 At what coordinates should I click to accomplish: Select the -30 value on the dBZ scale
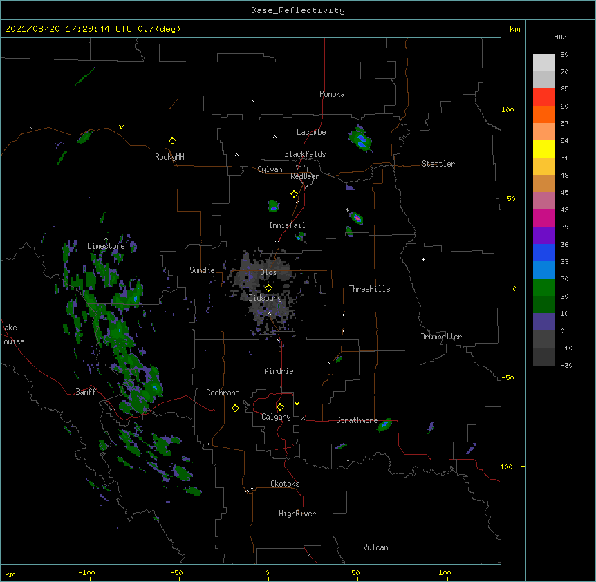coord(566,366)
